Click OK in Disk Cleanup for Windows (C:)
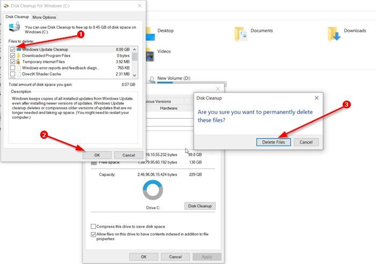376x264 pixels. [x=97, y=155]
